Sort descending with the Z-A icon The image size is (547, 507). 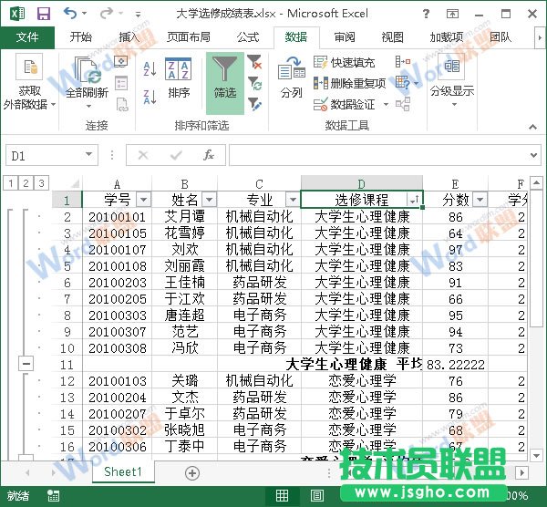point(150,97)
